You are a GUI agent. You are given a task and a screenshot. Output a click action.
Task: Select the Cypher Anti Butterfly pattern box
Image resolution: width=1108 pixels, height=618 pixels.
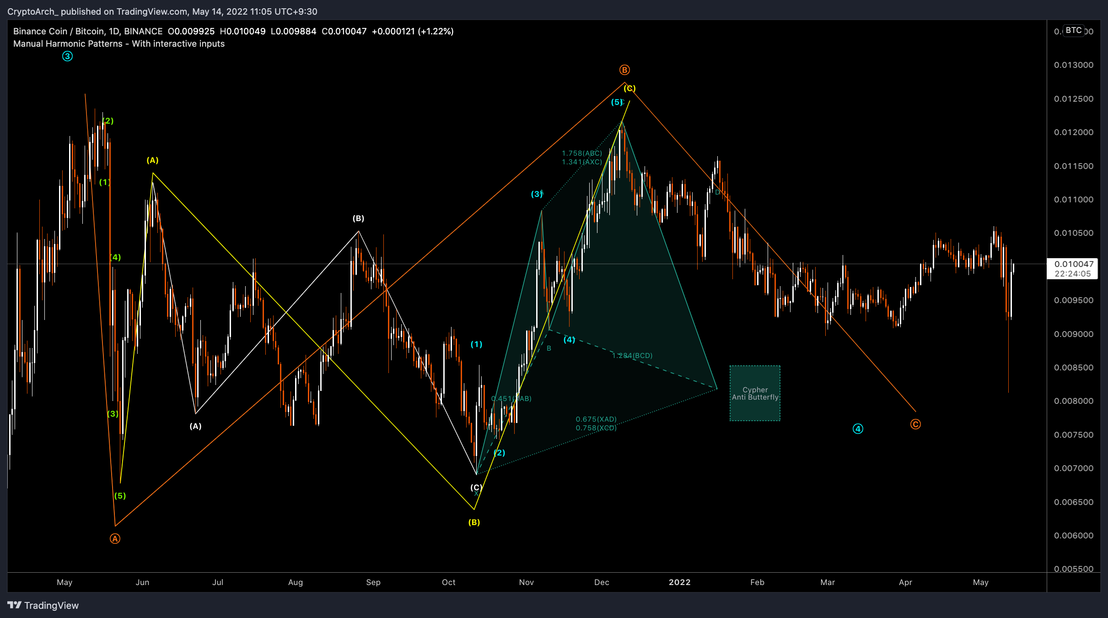point(755,393)
